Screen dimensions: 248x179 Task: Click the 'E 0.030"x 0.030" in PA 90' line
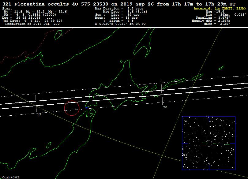(x=120, y=24)
